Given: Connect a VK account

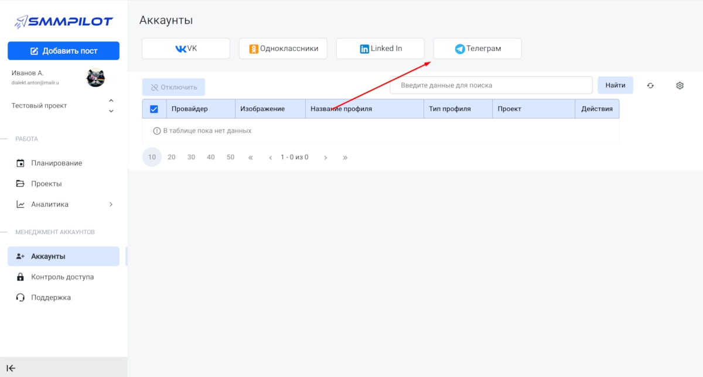Looking at the screenshot, I should [186, 49].
